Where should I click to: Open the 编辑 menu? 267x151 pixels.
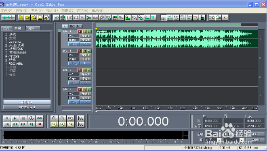click(x=22, y=10)
